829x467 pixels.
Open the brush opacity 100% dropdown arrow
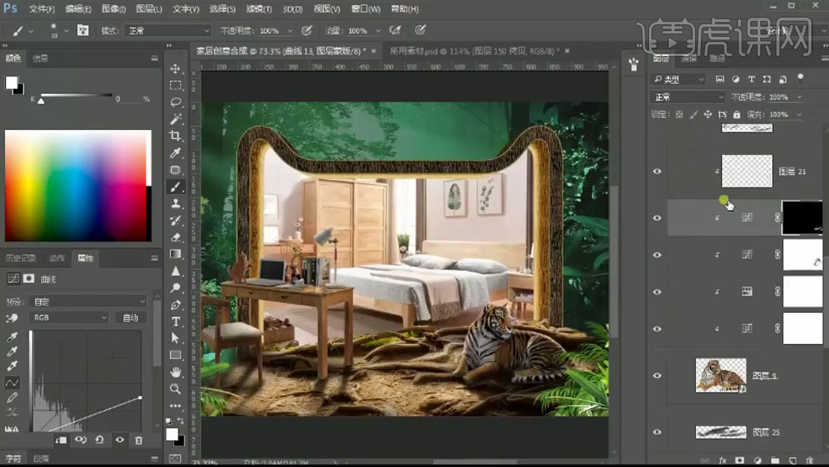coord(290,31)
